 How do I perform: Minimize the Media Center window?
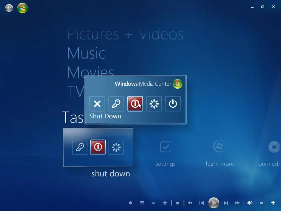(252, 7)
